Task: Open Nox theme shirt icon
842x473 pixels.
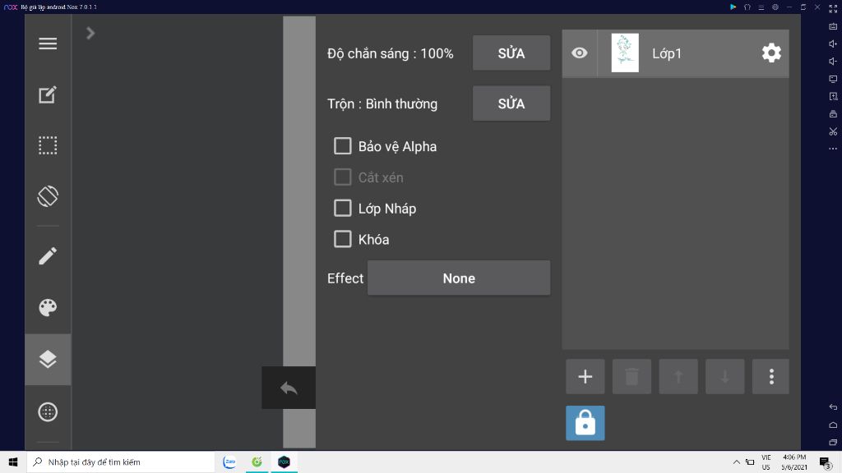Action: pyautogui.click(x=747, y=7)
